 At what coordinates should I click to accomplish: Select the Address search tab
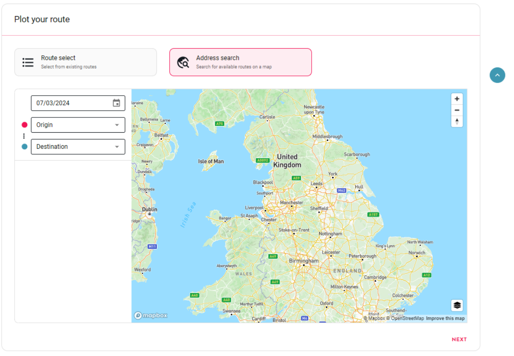[x=241, y=62]
